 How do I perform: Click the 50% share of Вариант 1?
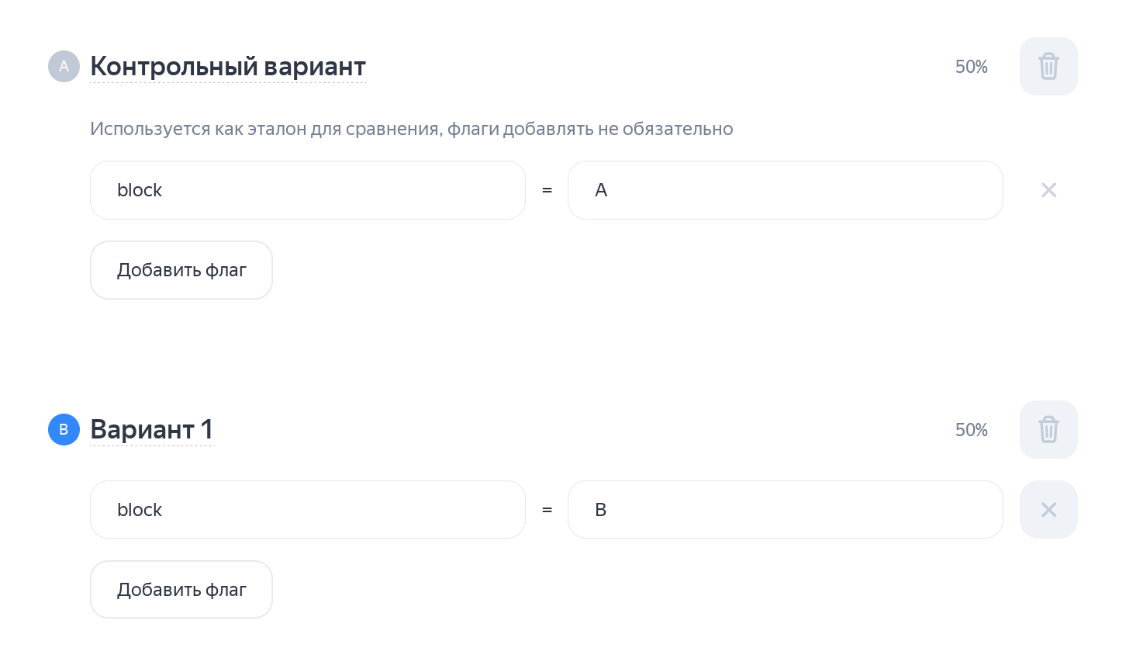coord(971,430)
